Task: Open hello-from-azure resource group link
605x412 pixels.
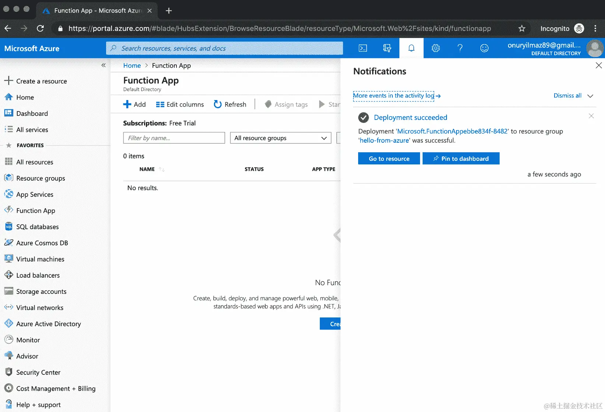Action: (384, 141)
